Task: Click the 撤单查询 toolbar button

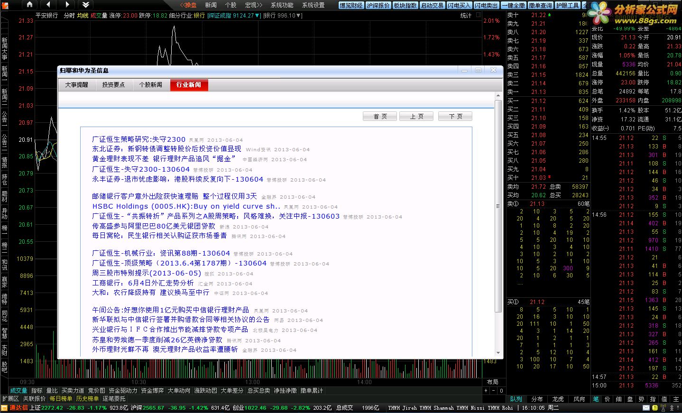Action: click(x=541, y=5)
